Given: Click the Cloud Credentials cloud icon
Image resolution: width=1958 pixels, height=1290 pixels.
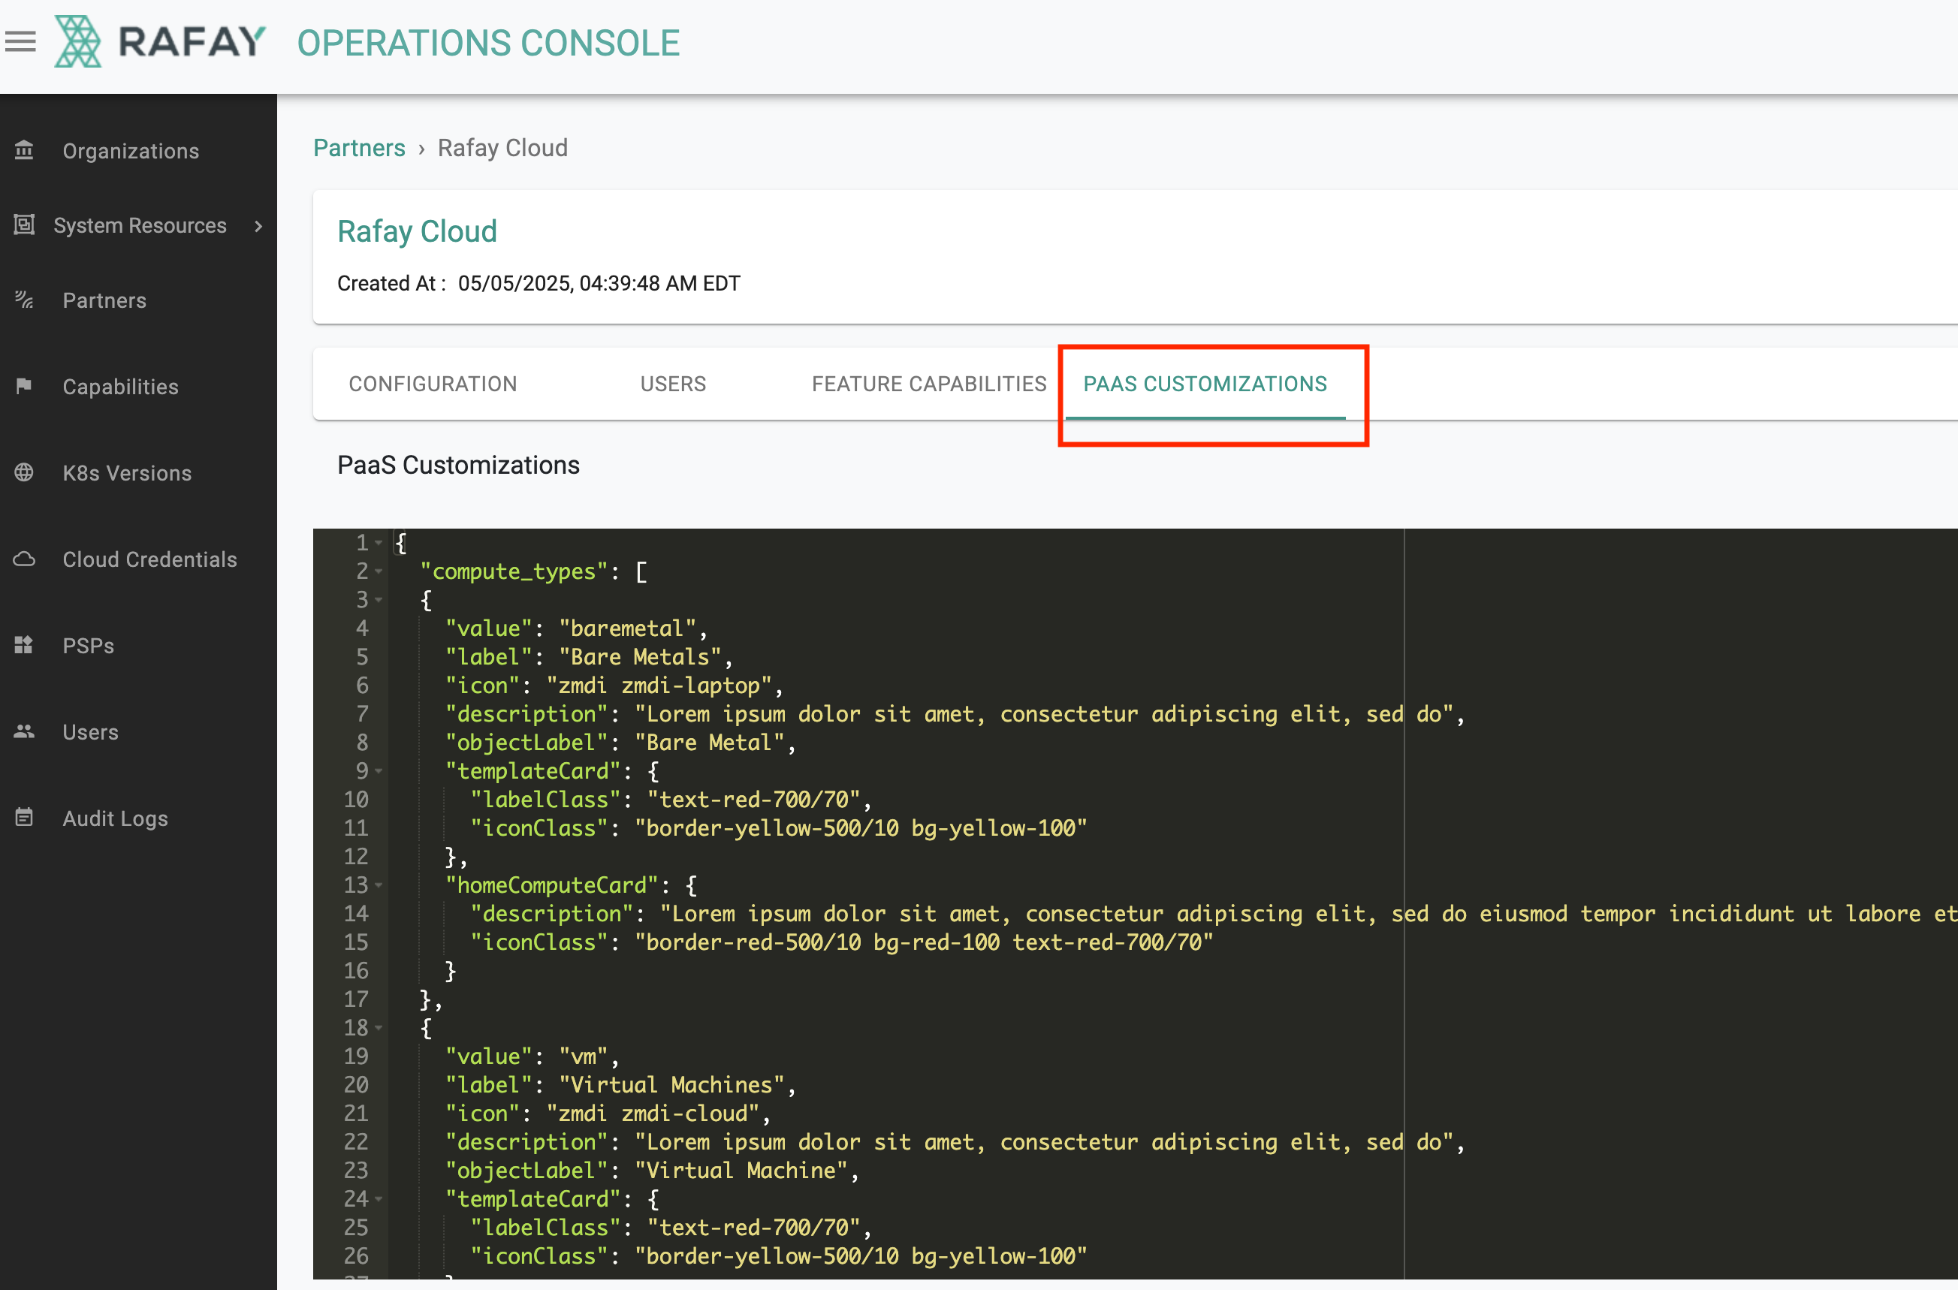Looking at the screenshot, I should [24, 559].
